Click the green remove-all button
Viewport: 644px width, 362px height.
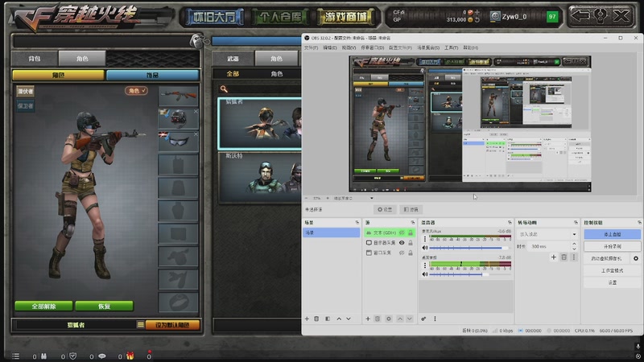coord(43,306)
